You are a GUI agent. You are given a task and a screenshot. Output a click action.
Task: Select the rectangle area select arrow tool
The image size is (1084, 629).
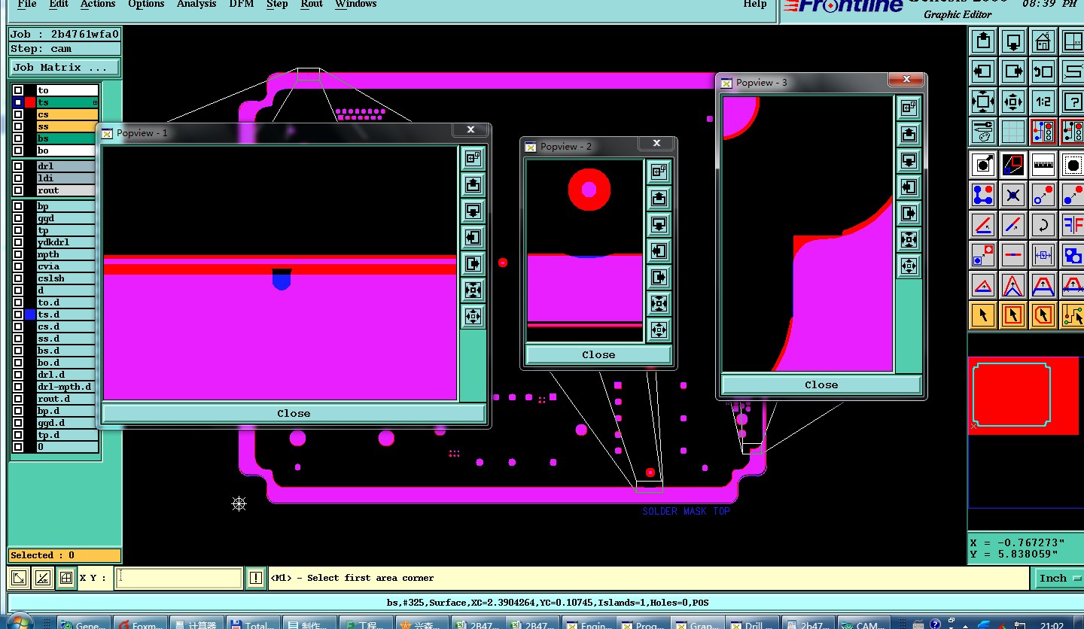1013,314
